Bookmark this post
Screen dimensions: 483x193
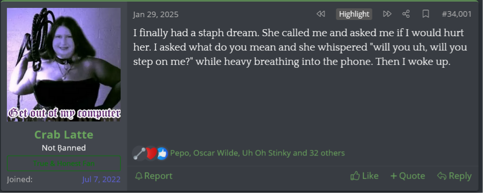pos(425,14)
